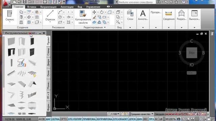The image size is (216, 121).
Task: Open the Вид ribbon tab
Action: click(80, 7)
